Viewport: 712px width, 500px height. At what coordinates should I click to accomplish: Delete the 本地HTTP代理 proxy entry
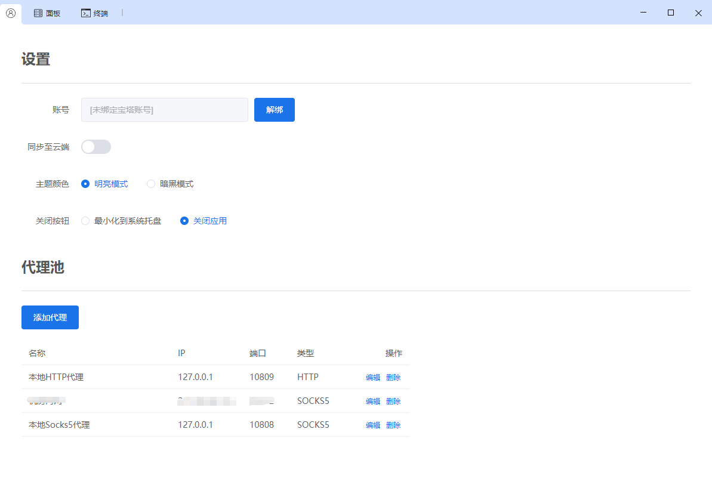point(393,376)
